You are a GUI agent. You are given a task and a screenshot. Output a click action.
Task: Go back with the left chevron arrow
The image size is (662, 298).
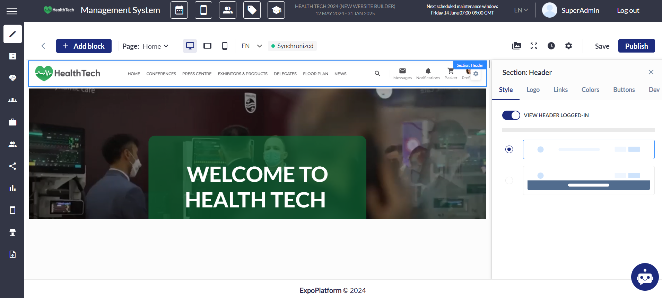[43, 46]
